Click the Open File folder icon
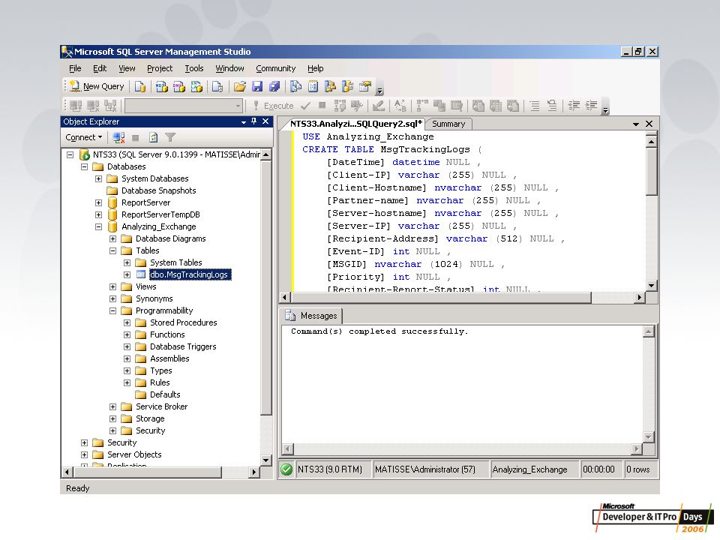This screenshot has width=720, height=540. click(x=240, y=86)
